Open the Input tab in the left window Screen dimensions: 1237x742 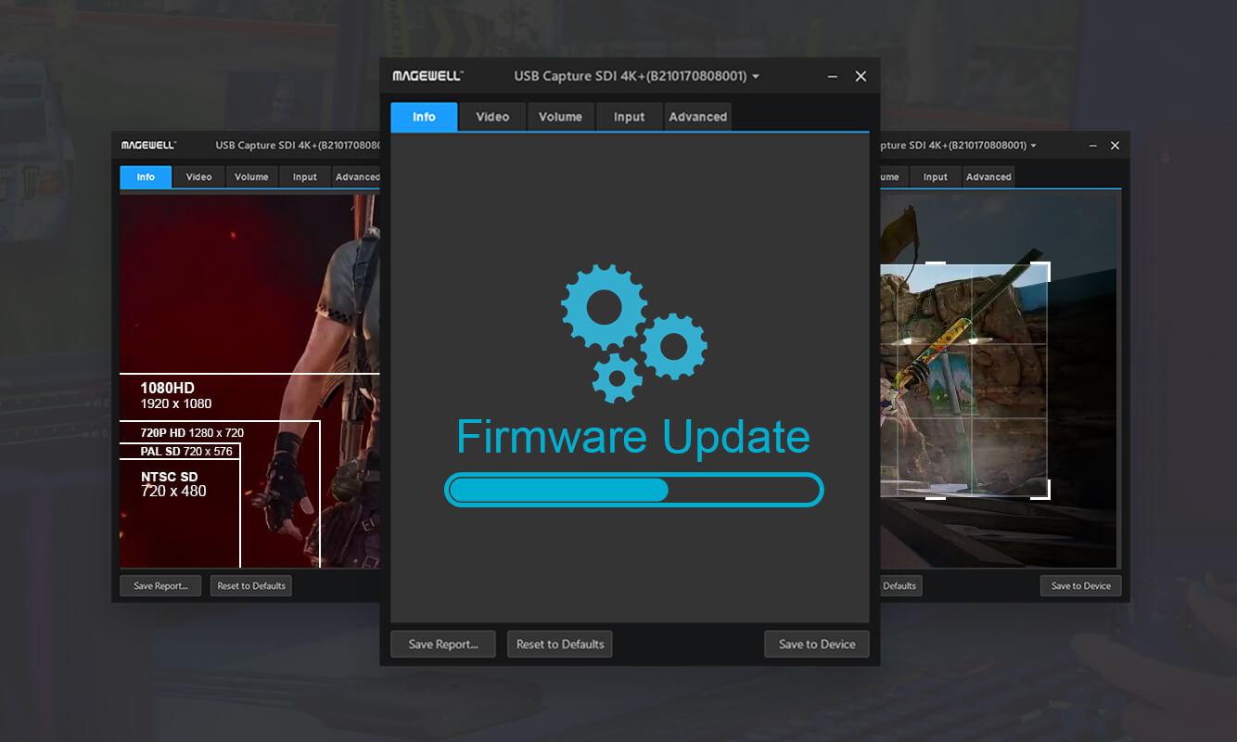click(x=305, y=177)
